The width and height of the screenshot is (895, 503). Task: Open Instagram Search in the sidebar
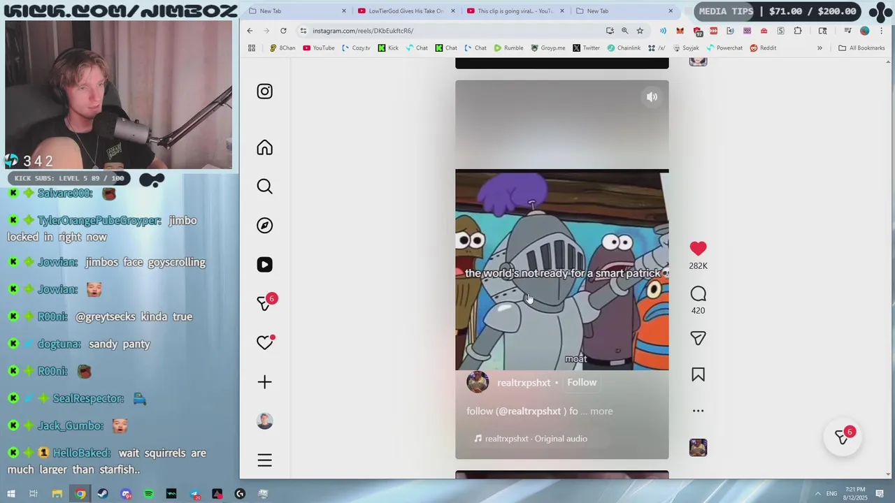click(264, 187)
